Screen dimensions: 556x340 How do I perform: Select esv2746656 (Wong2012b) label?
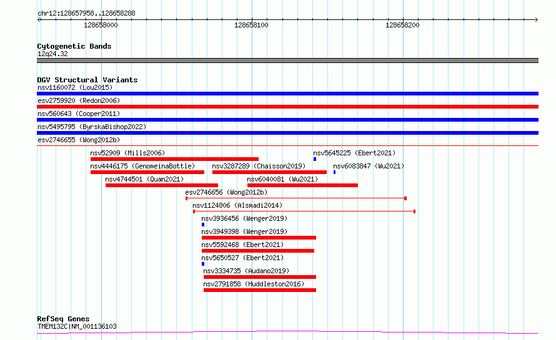(x=226, y=192)
